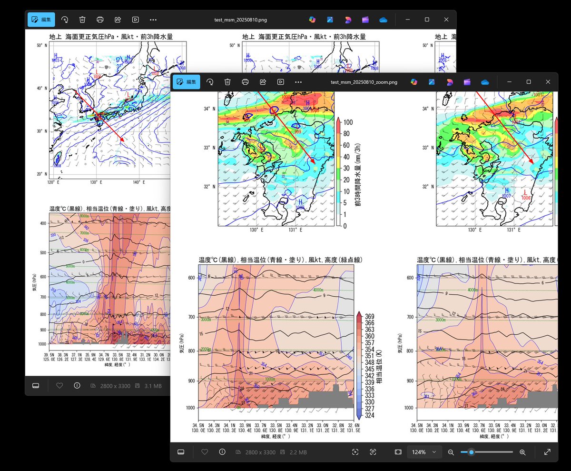
Task: Toggle filmstrip view in zoom.png window
Action: tap(181, 452)
